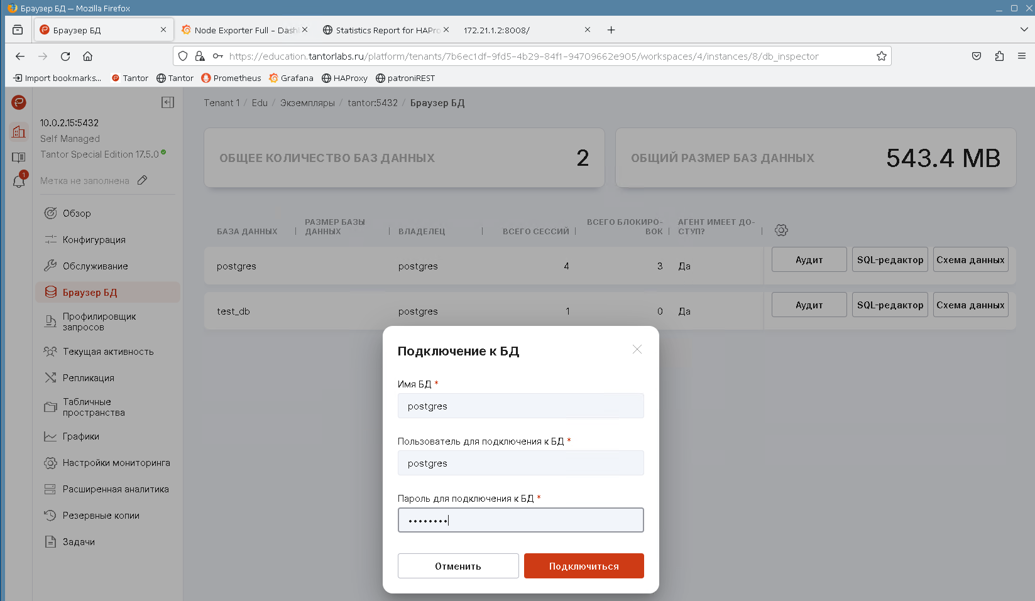
Task: Open the notifications bell icon
Action: (19, 181)
